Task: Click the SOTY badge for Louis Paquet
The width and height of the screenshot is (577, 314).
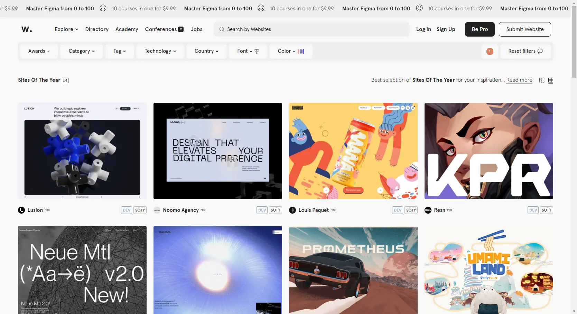Action: tap(411, 210)
